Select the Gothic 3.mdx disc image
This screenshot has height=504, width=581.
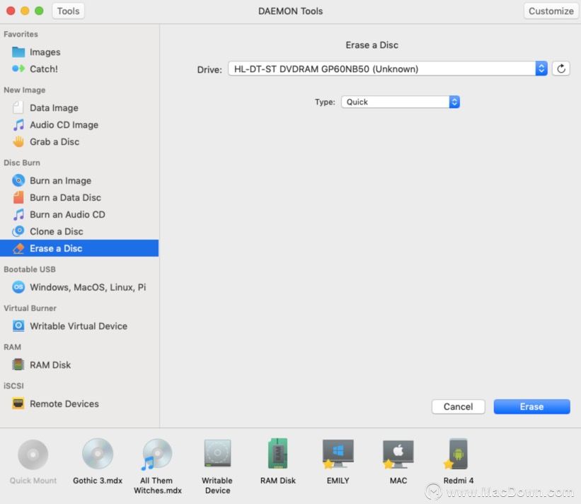tap(98, 454)
